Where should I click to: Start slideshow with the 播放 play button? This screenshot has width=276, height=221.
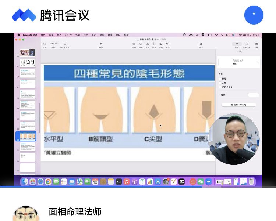pos(101,44)
